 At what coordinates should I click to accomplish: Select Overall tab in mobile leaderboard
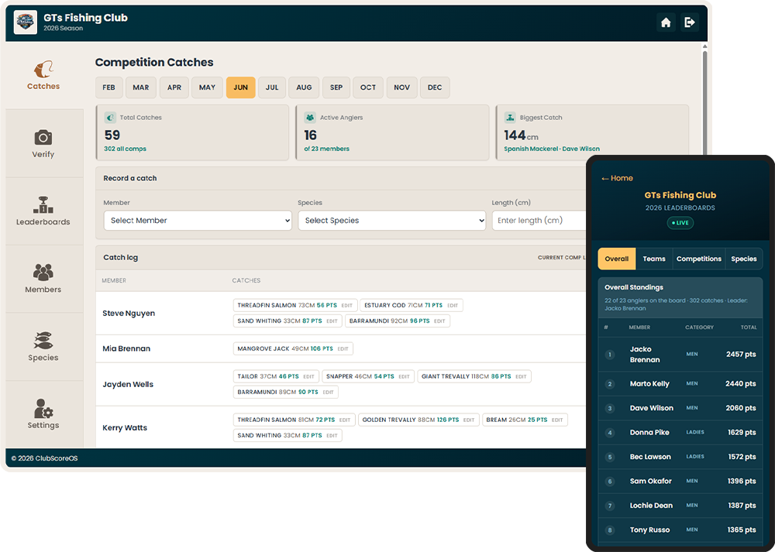pyautogui.click(x=617, y=259)
